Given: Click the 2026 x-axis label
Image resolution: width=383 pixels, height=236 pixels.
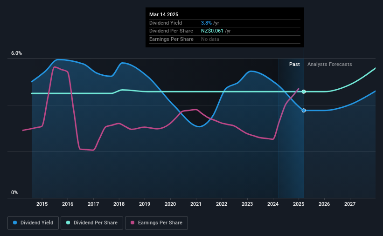Looking at the screenshot, I should tap(324, 204).
